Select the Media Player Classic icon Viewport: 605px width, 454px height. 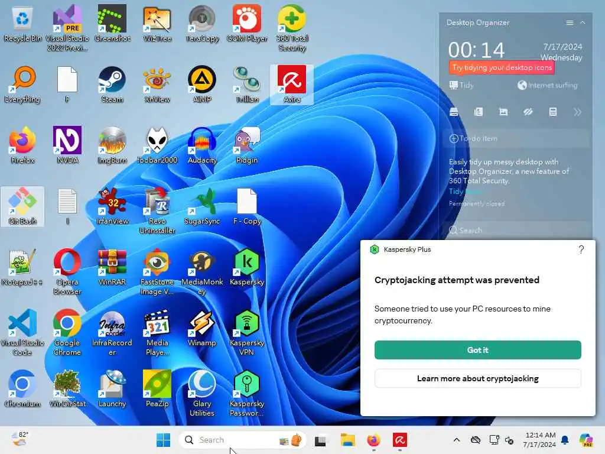[157, 332]
